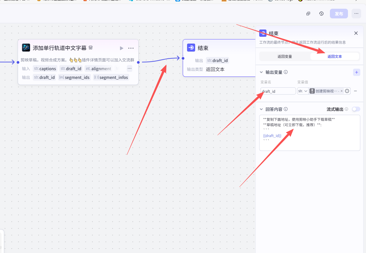
Task: Open the top bar more options menu
Action: click(356, 14)
